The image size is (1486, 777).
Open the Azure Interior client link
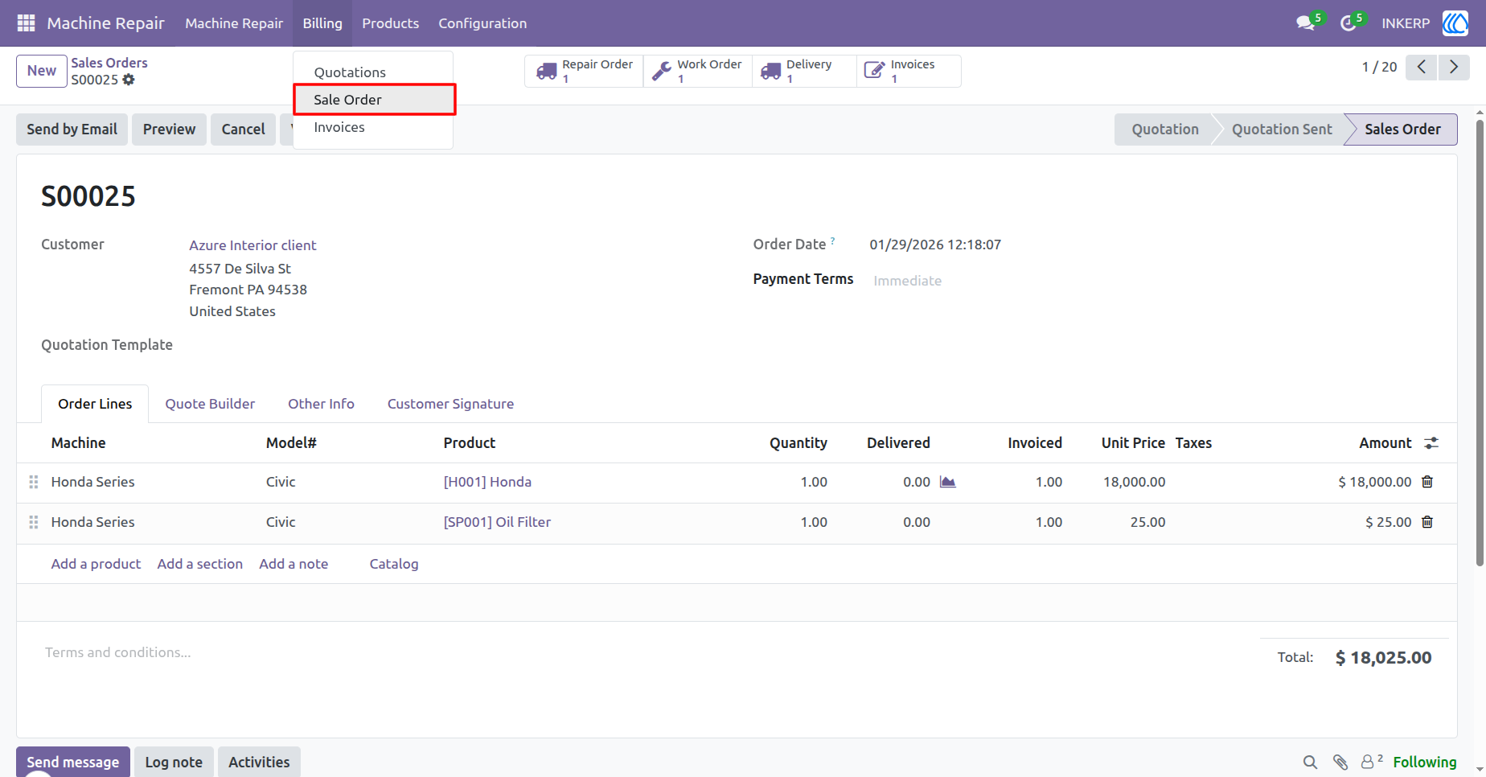tap(252, 245)
